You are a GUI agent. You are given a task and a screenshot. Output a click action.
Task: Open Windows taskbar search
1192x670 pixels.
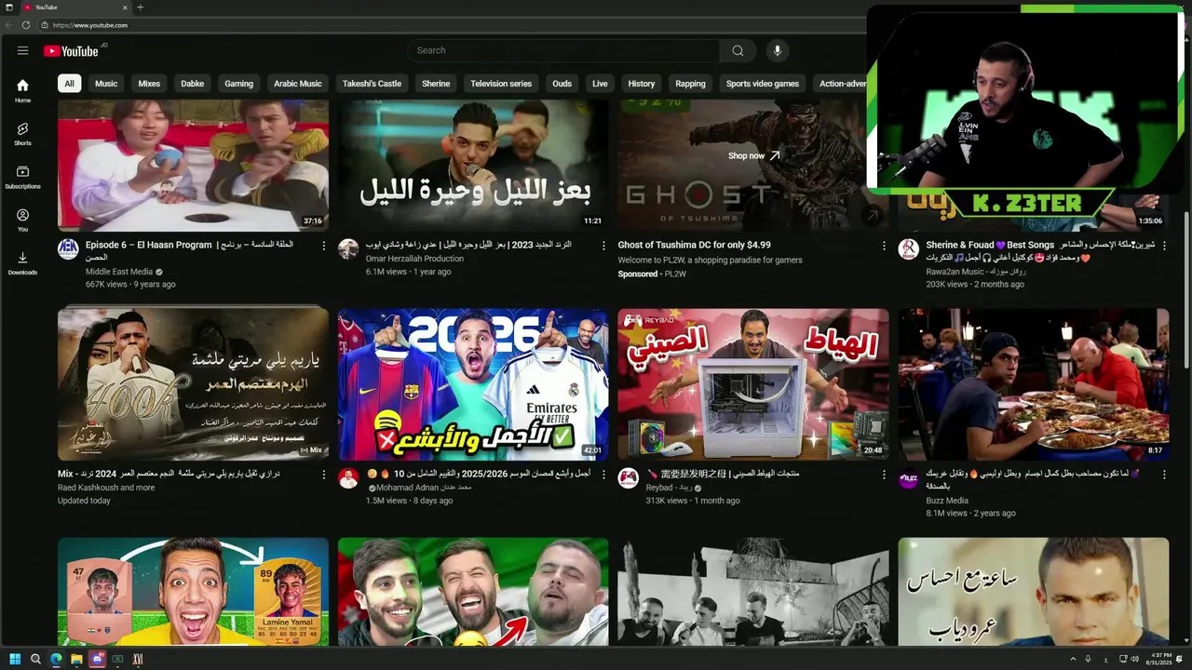point(35,659)
